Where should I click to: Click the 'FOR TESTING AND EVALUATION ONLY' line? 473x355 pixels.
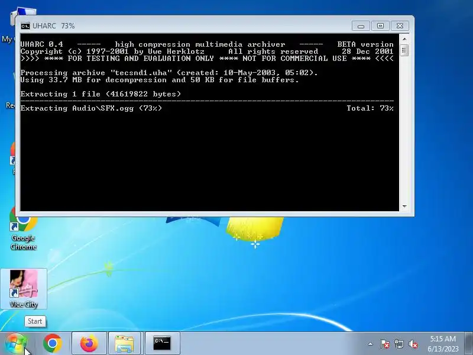click(x=207, y=59)
